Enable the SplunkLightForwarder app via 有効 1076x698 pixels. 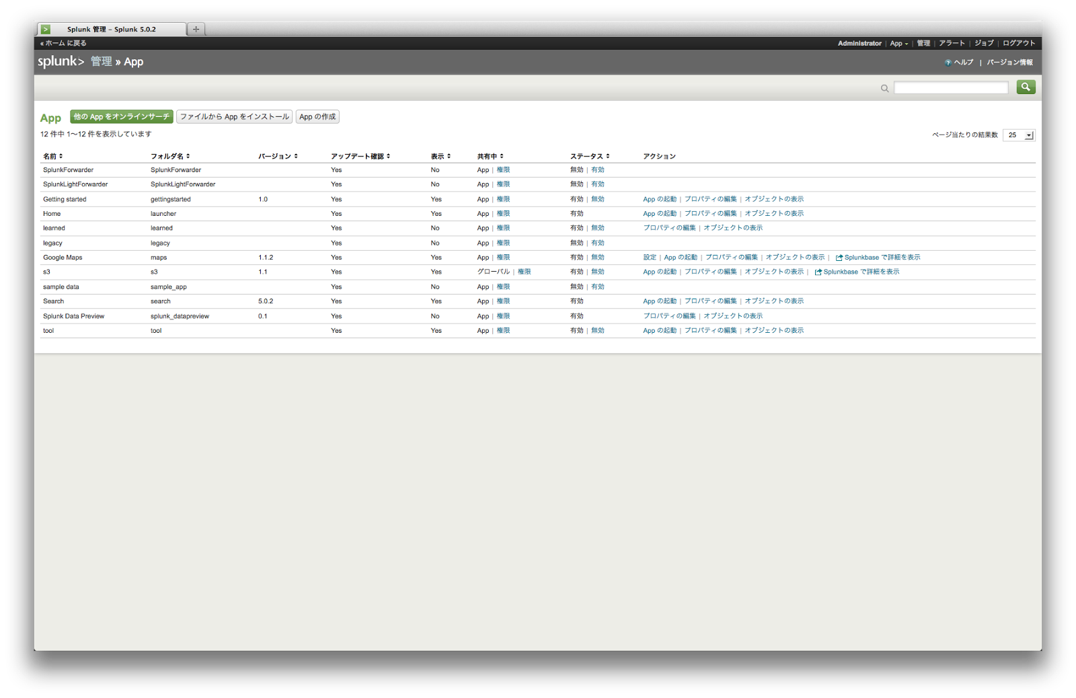click(598, 184)
